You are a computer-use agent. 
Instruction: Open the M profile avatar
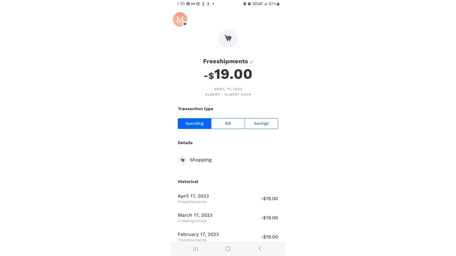coord(180,19)
